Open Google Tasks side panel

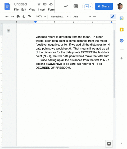click(x=121, y=41)
